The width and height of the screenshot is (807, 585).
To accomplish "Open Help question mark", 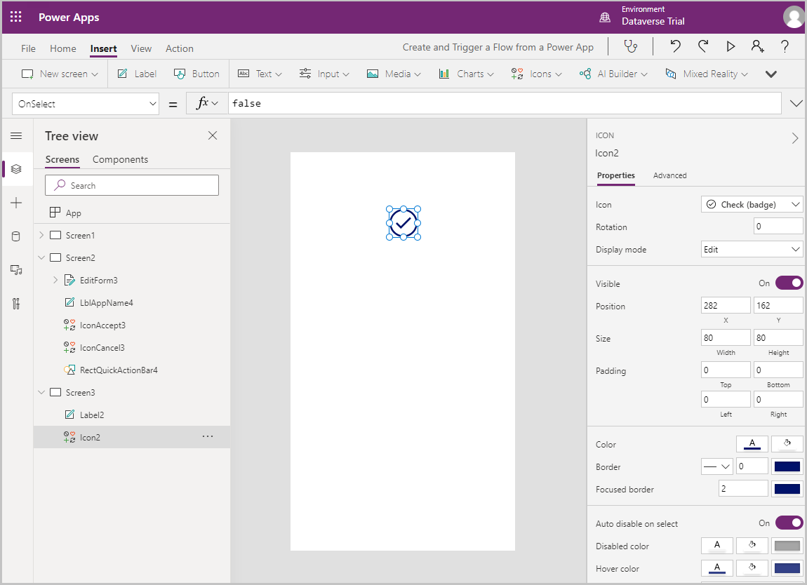I will point(785,46).
